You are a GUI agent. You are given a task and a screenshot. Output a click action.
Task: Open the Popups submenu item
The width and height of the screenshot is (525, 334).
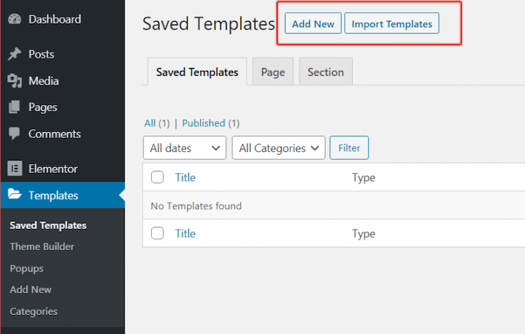point(27,268)
